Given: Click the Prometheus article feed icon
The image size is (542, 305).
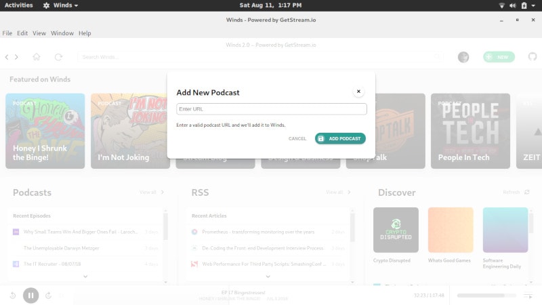Looking at the screenshot, I should 194,232.
